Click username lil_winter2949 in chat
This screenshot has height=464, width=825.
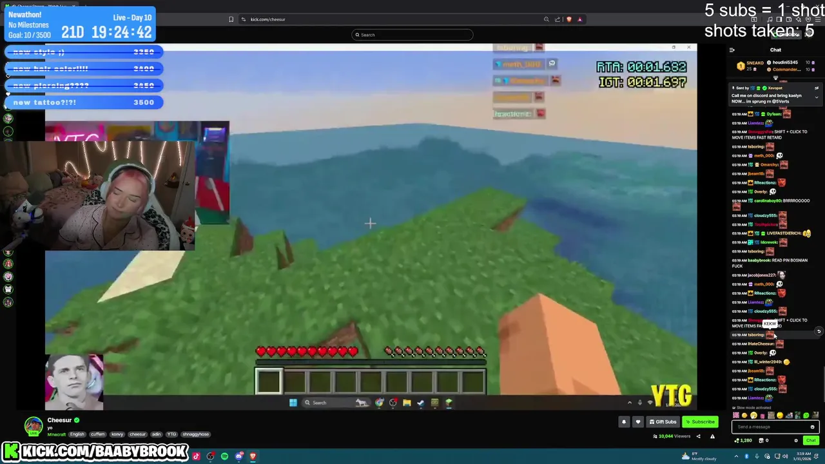[767, 362]
